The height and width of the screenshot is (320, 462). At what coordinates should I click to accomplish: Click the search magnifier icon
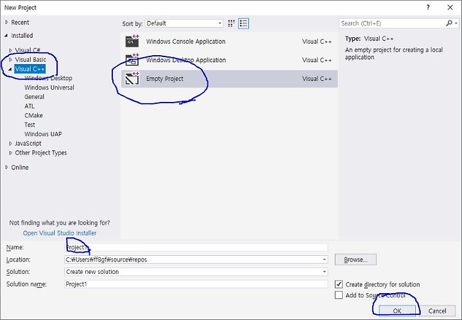tap(449, 23)
